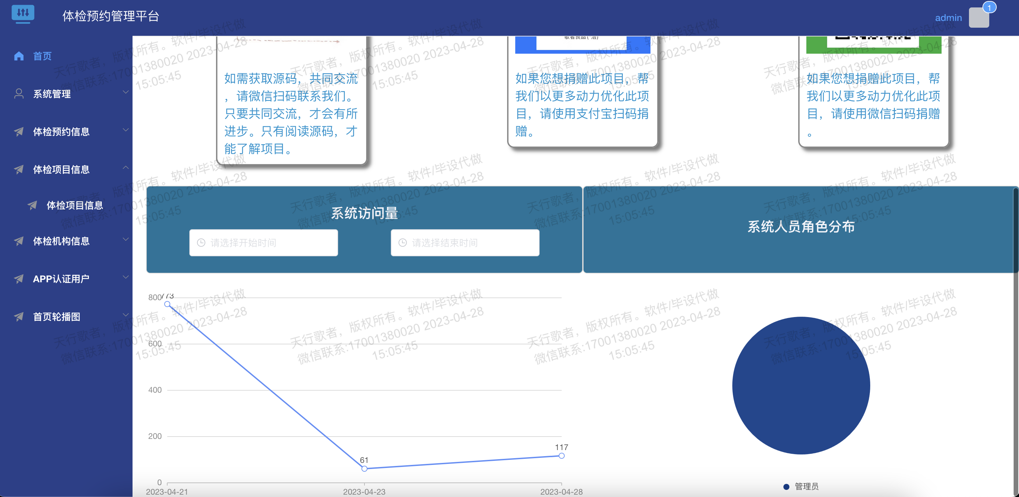Open 首页轮播图 sidebar menu
Viewport: 1019px width, 497px height.
[x=66, y=316]
